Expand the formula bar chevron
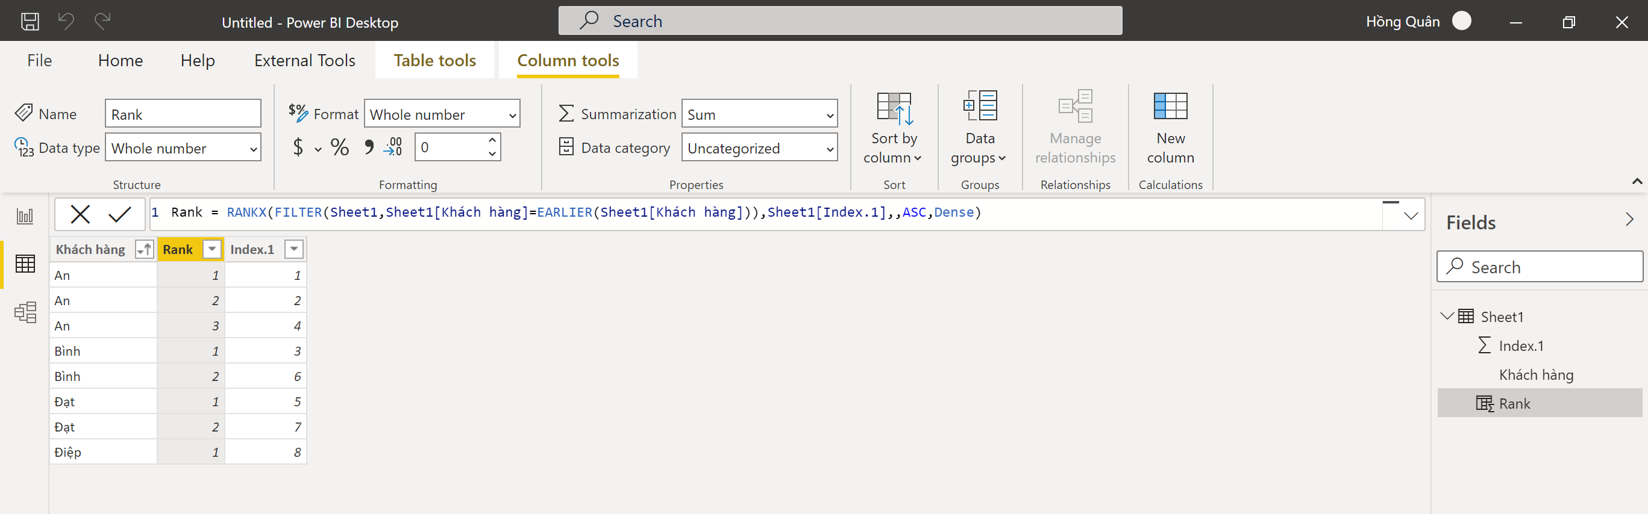Screen dimensions: 1648x514 [x=1411, y=215]
